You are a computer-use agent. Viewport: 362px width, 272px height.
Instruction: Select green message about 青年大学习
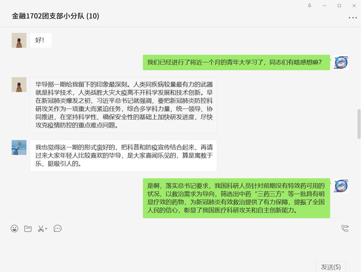tap(236, 62)
